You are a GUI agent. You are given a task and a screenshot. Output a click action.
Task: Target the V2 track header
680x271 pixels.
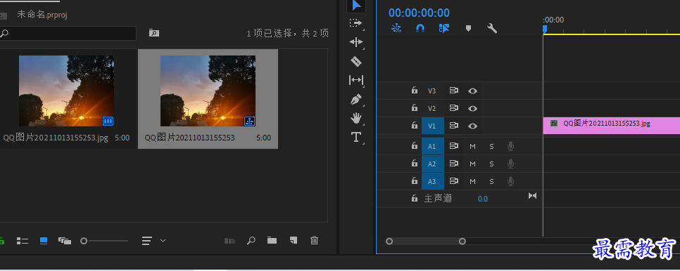pos(432,108)
